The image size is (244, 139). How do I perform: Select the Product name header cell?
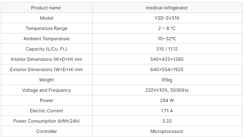(x=47, y=8)
